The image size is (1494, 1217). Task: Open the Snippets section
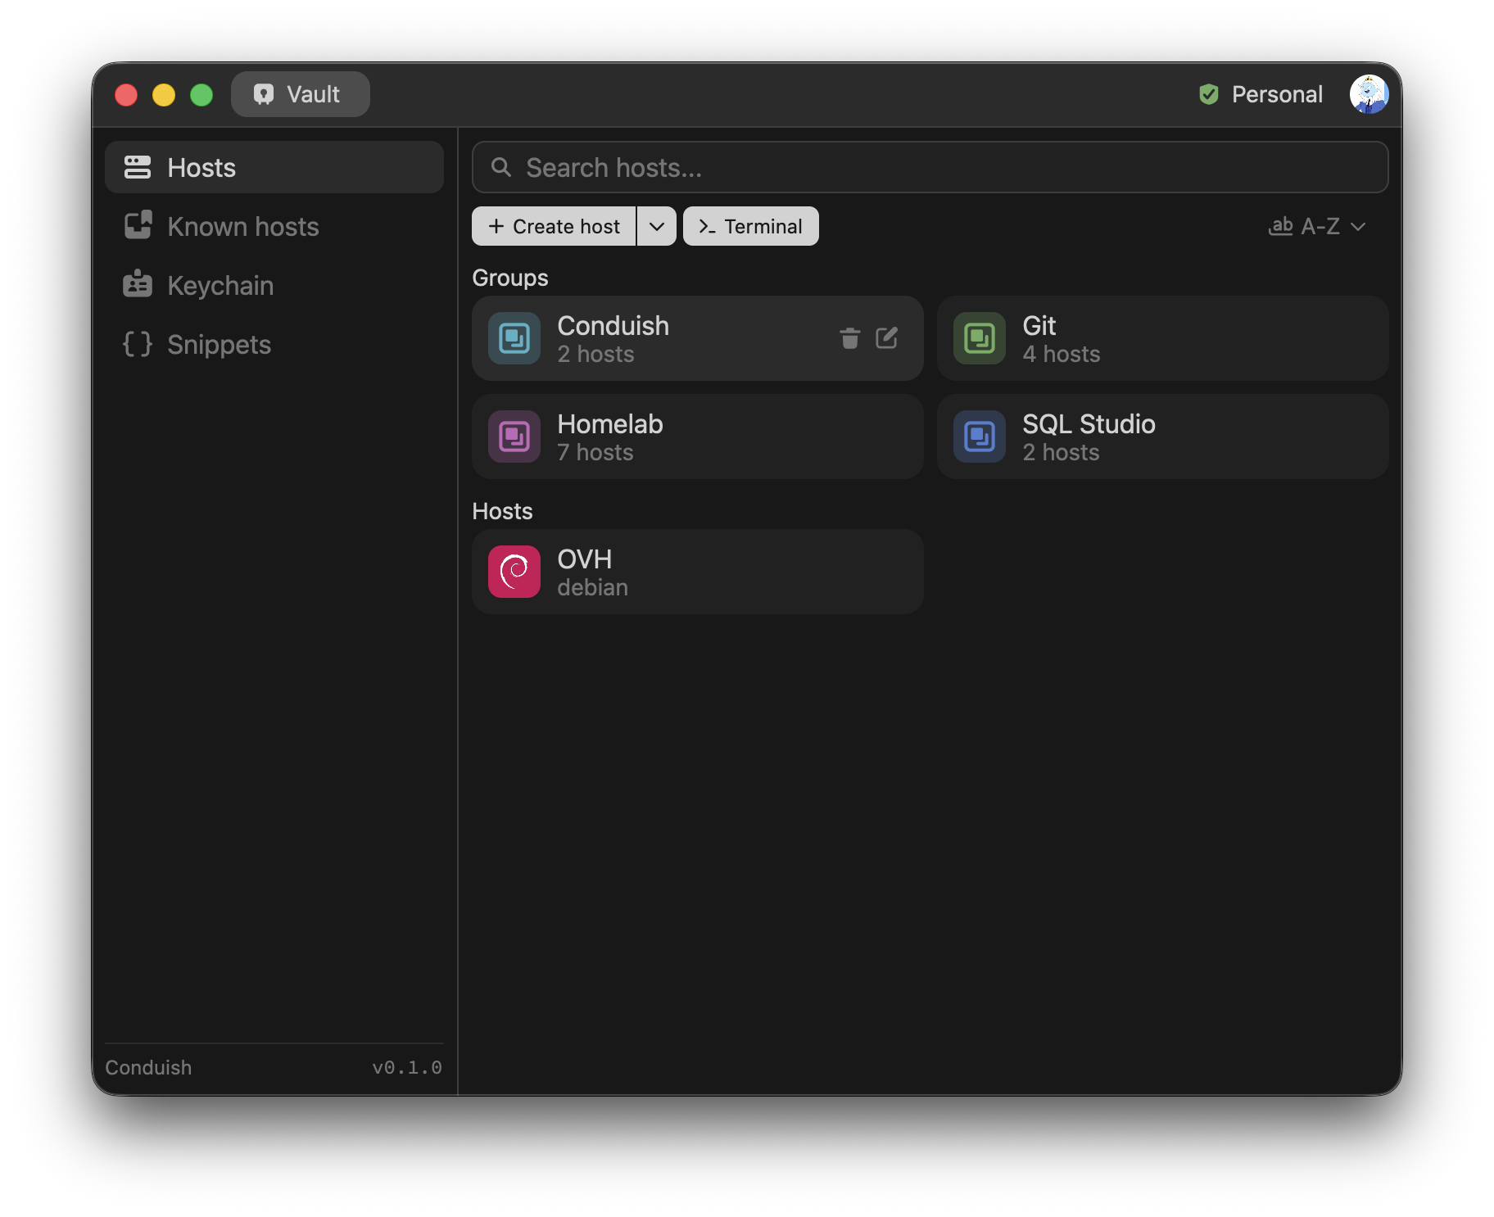[x=274, y=344]
